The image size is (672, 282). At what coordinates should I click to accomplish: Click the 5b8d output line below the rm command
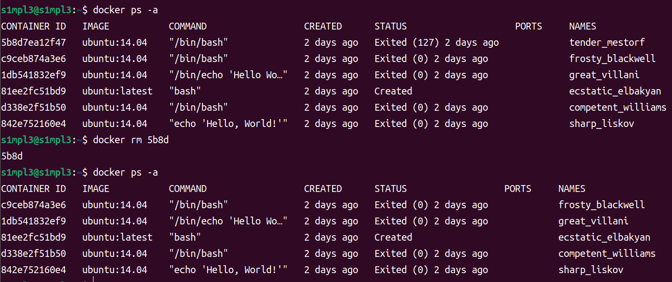(x=12, y=156)
